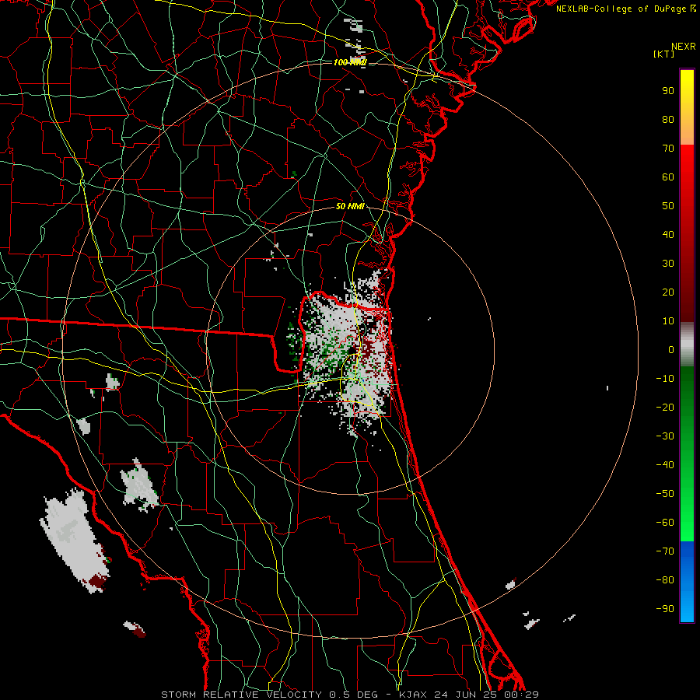The image size is (700, 700).
Task: Click the gray zero-velocity band of the color bar
Action: pos(687,345)
